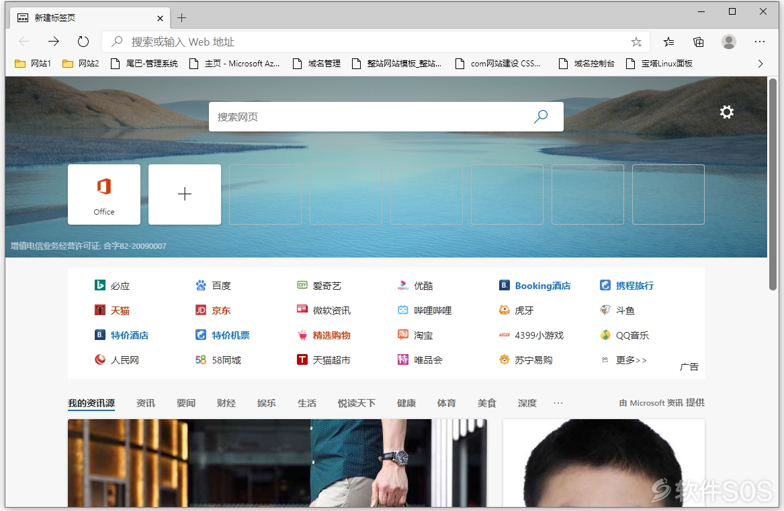Open the 网站1 bookmarks folder

33,64
